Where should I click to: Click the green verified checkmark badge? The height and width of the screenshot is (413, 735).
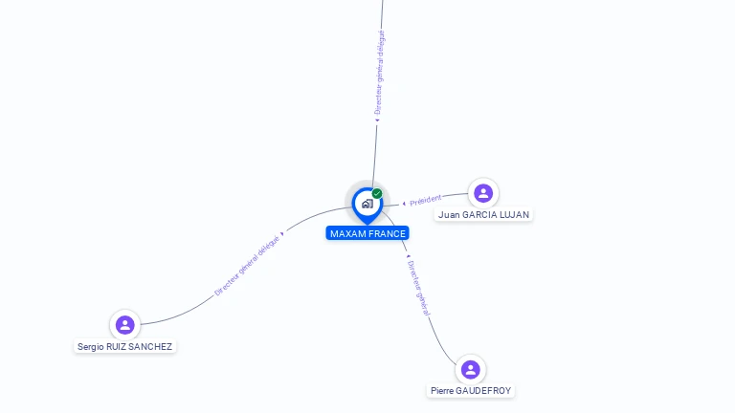tap(377, 193)
